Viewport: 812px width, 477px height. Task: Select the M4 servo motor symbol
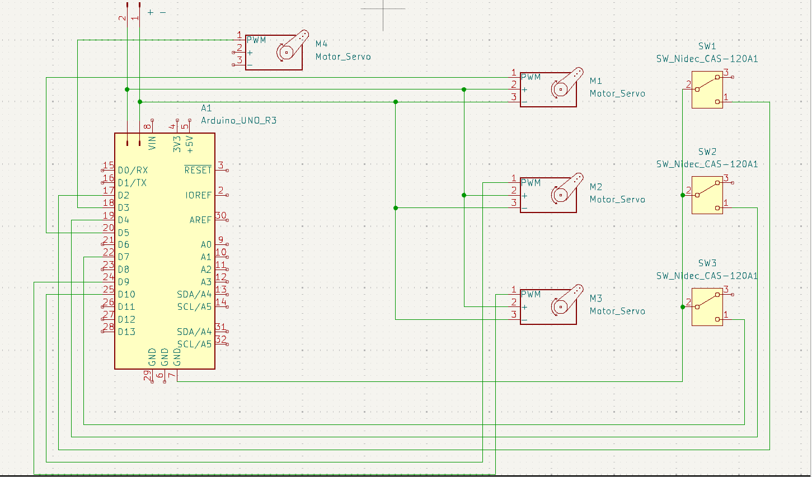point(274,51)
